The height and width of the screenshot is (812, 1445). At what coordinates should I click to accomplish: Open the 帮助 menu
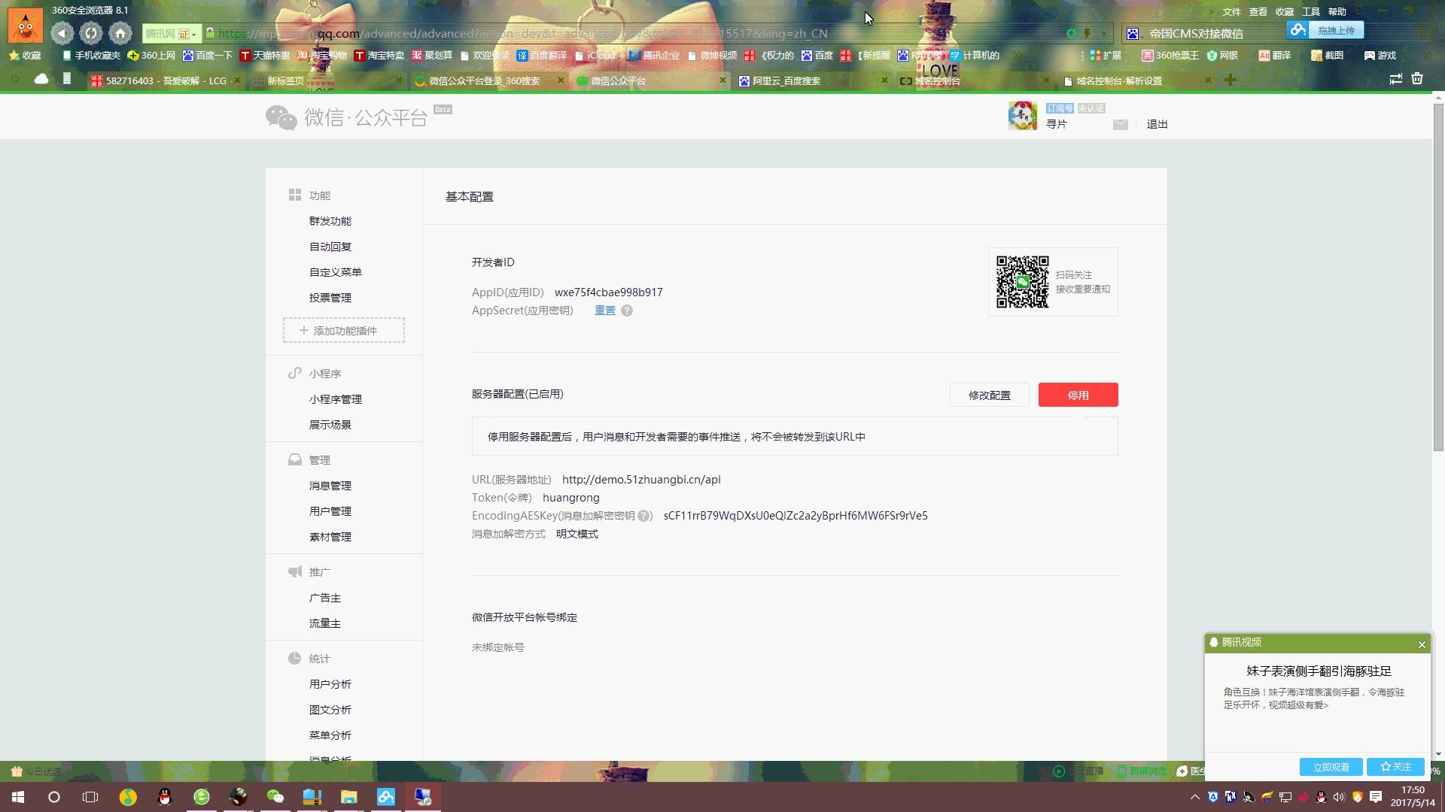tap(1337, 12)
